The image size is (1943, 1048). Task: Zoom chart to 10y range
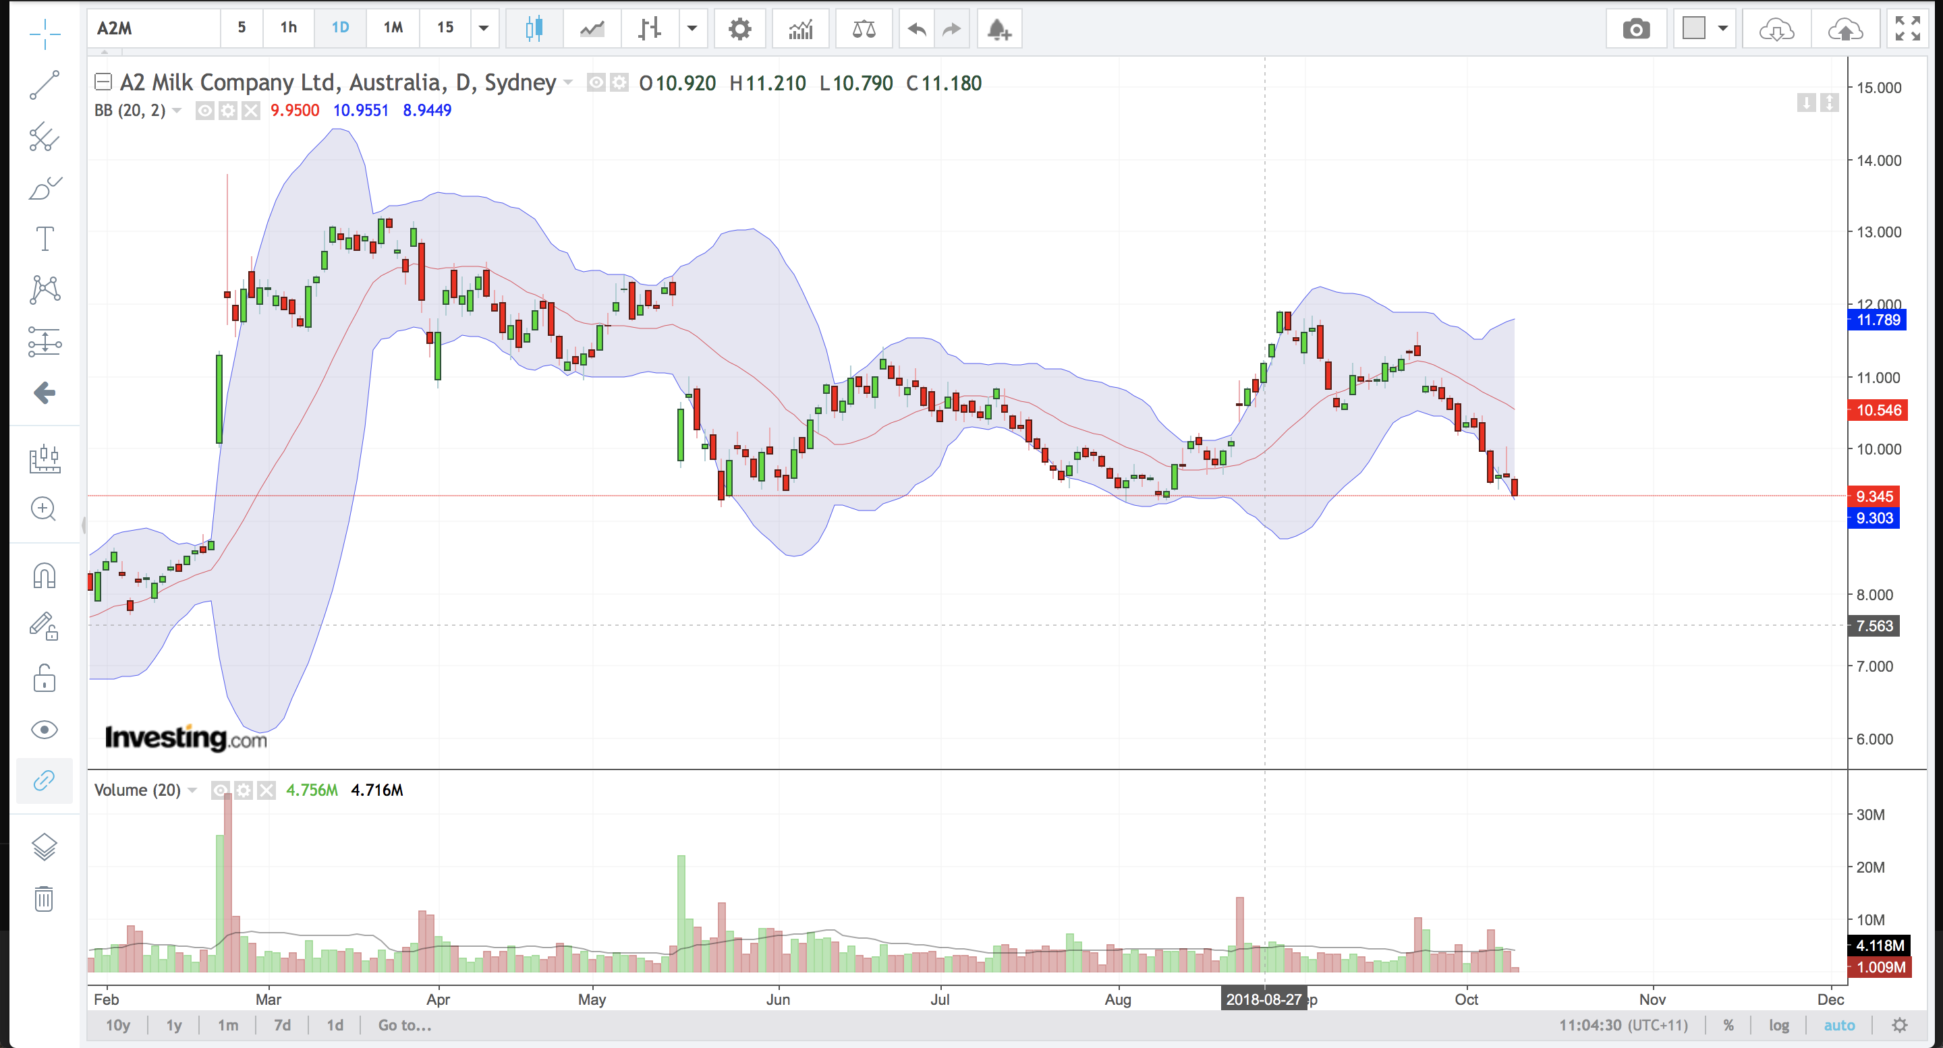(x=117, y=1025)
